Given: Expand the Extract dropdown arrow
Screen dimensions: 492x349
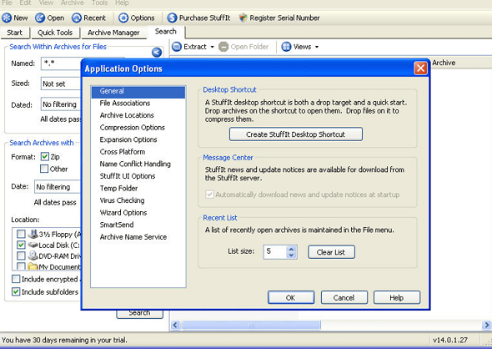Looking at the screenshot, I should [x=212, y=47].
